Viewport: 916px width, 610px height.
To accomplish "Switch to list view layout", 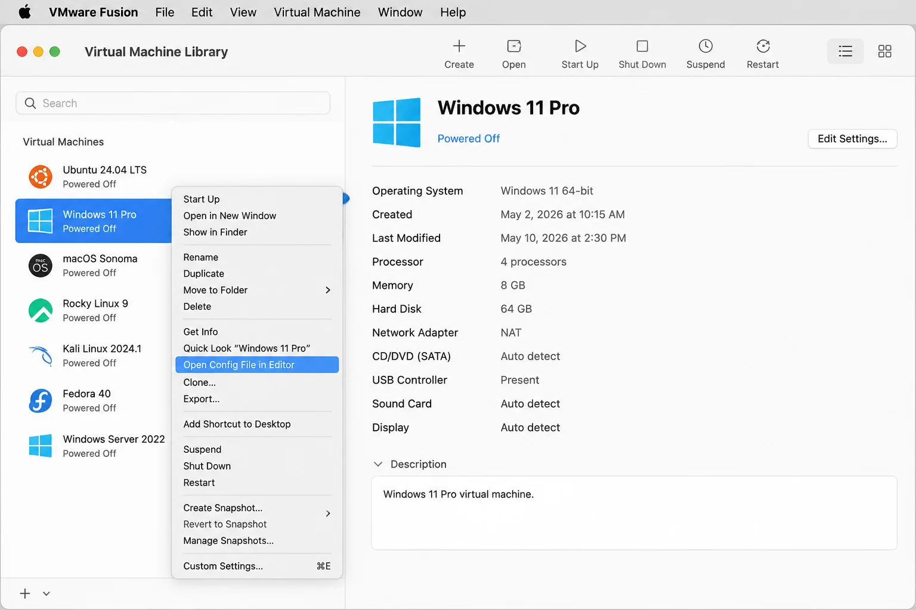I will point(845,51).
